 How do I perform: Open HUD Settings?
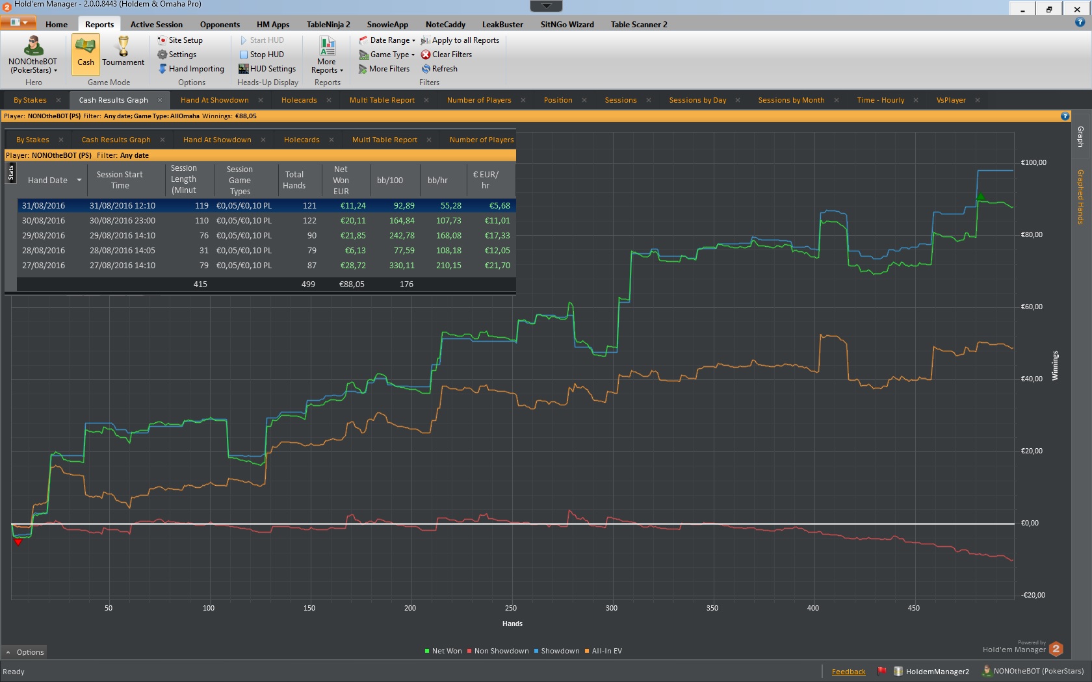[x=267, y=69]
